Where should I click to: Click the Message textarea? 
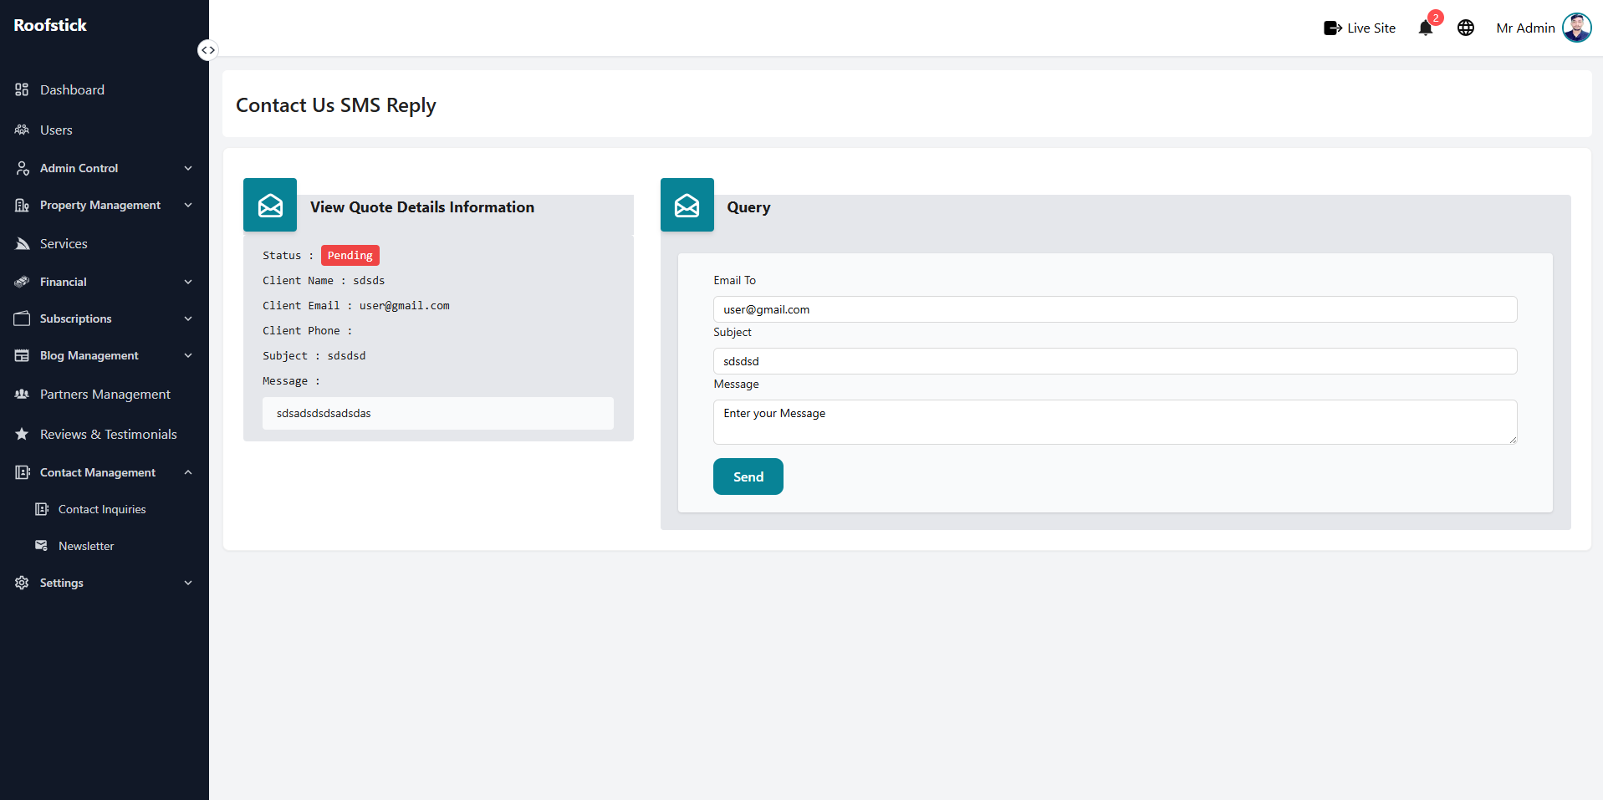[1115, 422]
